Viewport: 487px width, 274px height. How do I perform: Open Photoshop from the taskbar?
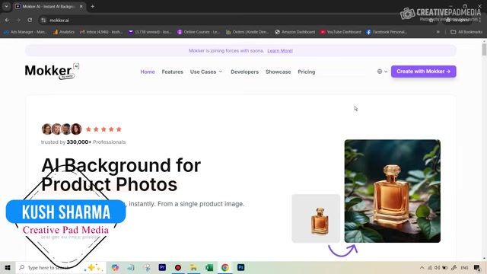tap(240, 267)
